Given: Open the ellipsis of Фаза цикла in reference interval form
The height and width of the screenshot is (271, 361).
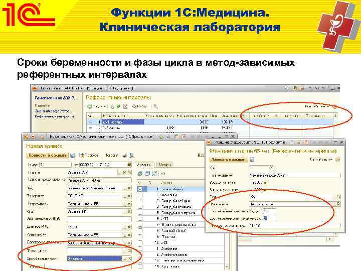Looking at the screenshot, I should coord(334,204).
